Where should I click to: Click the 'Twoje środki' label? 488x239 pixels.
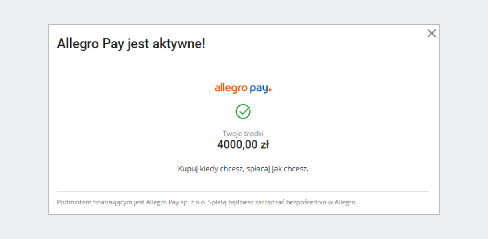click(x=243, y=134)
